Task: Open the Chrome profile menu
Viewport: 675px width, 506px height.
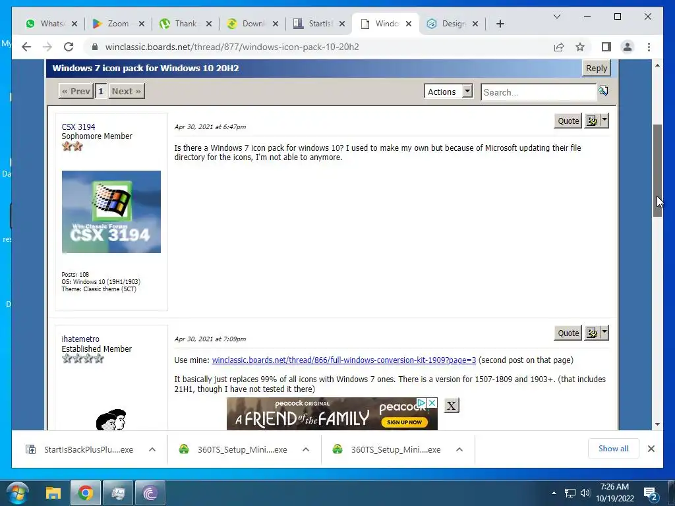Action: (628, 47)
